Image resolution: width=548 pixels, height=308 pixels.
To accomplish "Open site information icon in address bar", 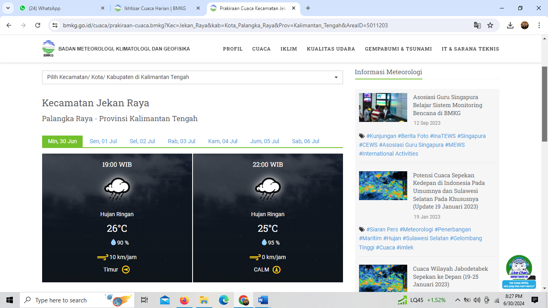I will (55, 25).
